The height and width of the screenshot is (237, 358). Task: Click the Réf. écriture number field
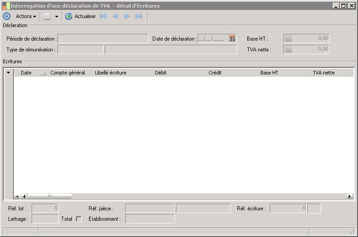288,209
